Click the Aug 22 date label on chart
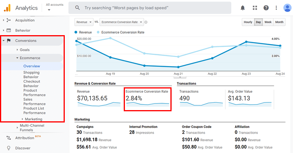This screenshot has height=153, width=293. click(212, 74)
